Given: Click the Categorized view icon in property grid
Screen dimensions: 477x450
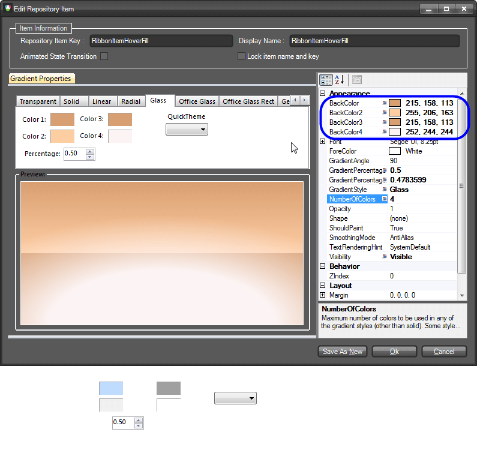Looking at the screenshot, I should tap(326, 80).
